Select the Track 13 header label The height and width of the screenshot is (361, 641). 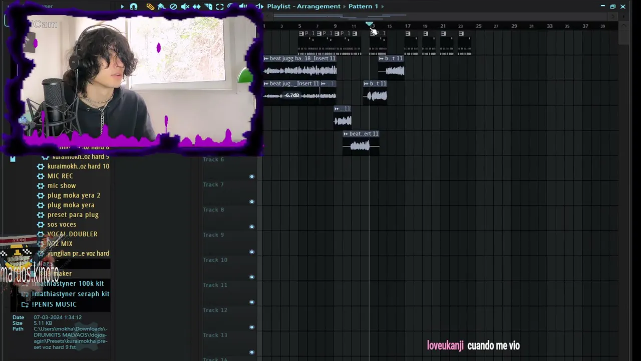click(215, 335)
